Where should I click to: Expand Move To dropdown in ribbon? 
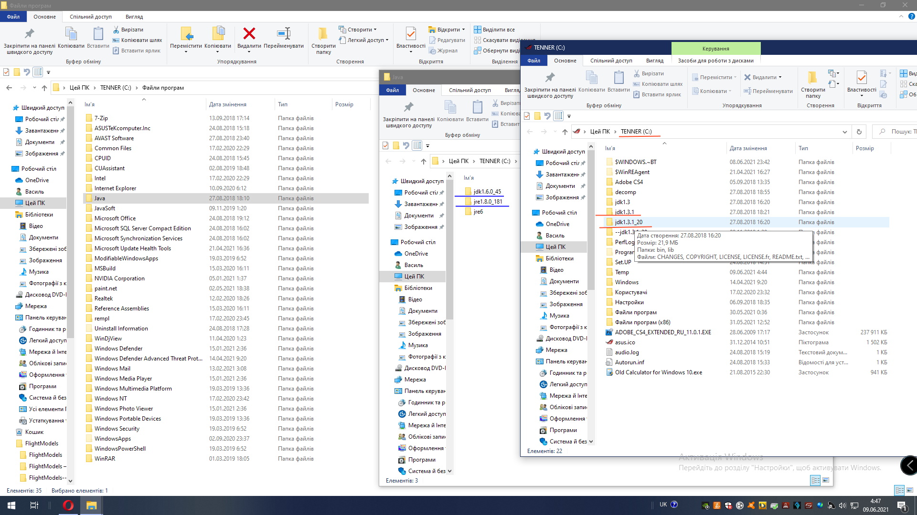coord(186,51)
